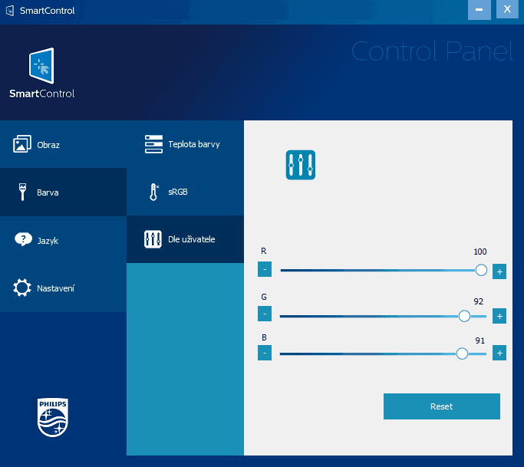Click the Teplota barvy list icon
524x467 pixels.
pyautogui.click(x=153, y=144)
